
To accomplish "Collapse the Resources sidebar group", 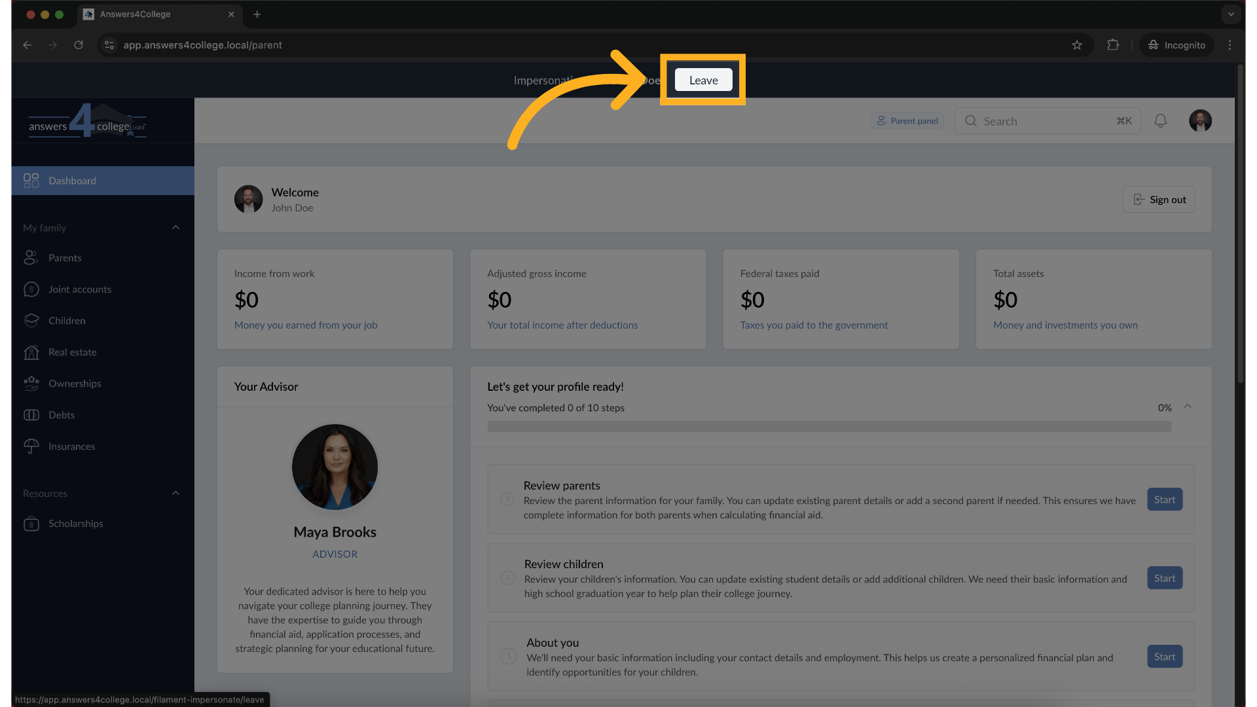I will [175, 493].
